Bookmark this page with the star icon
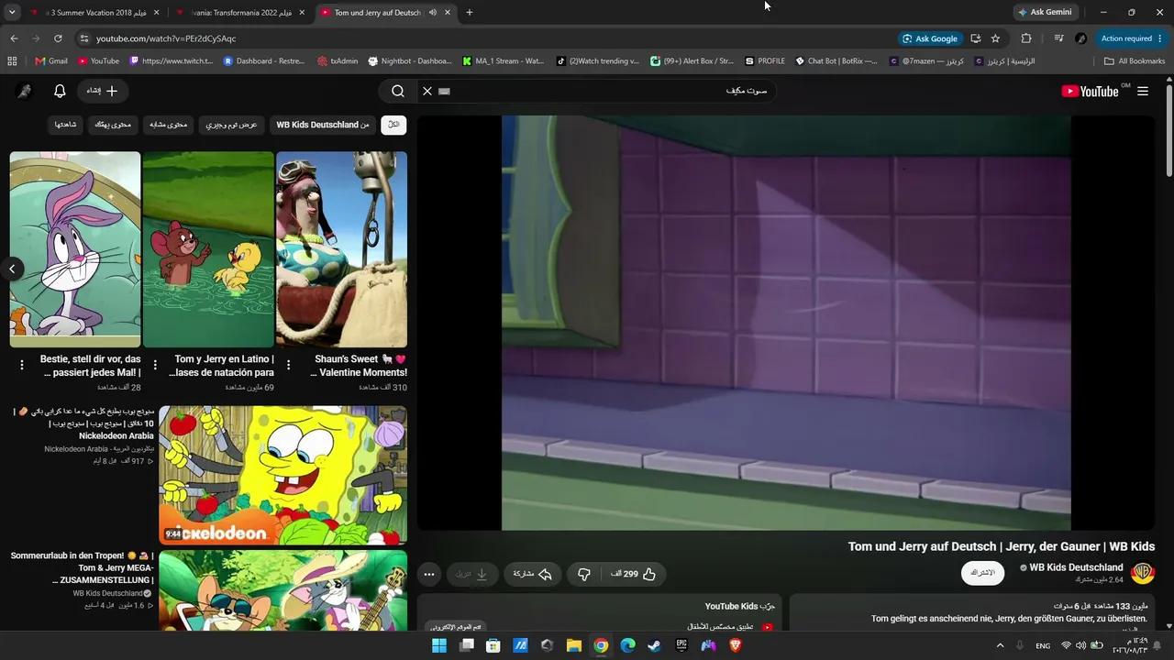 click(995, 38)
